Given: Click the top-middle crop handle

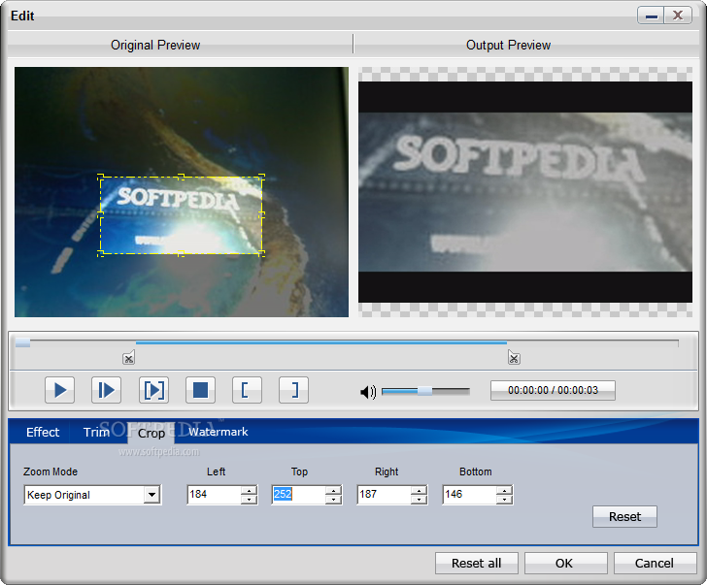Looking at the screenshot, I should [181, 177].
